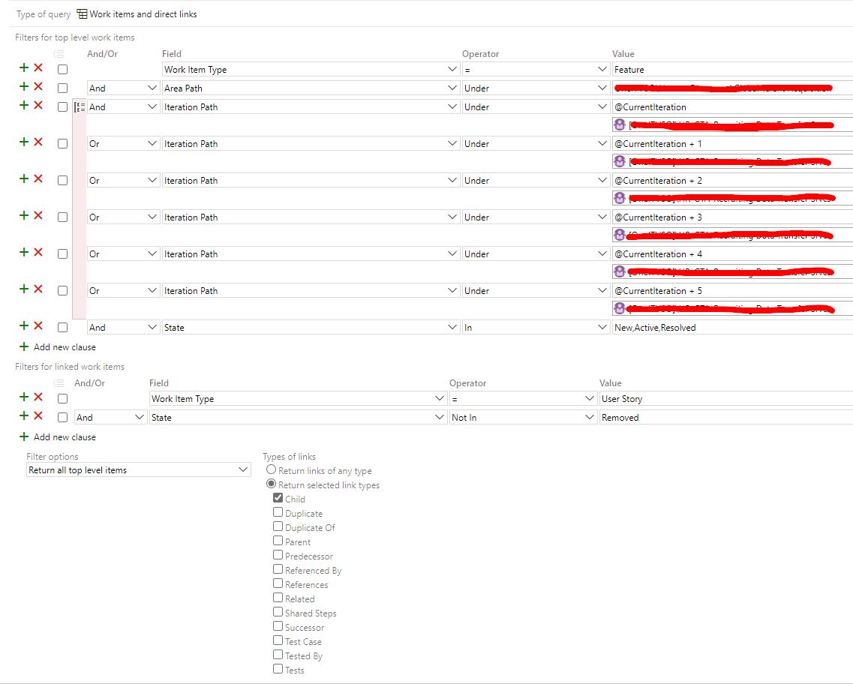Image resolution: width=853 pixels, height=684 pixels.
Task: Check the box for the Work Item Type = Feature row
Action: (x=62, y=70)
